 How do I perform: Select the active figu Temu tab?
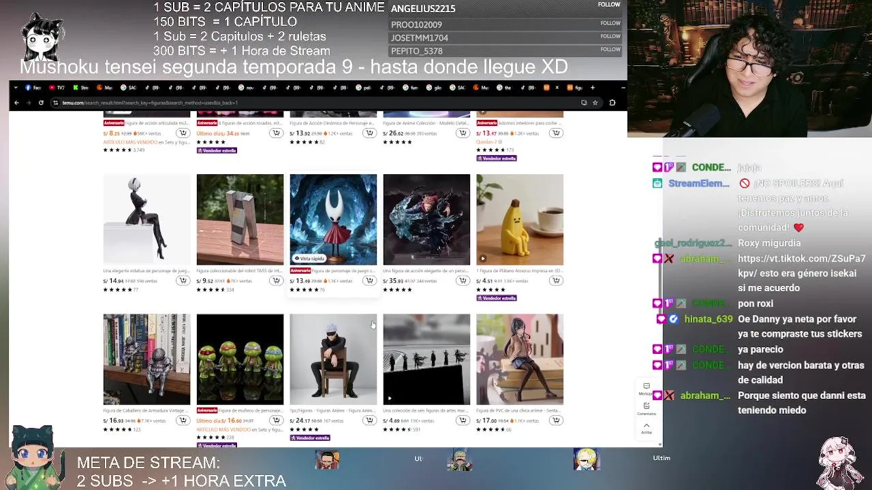(x=575, y=88)
